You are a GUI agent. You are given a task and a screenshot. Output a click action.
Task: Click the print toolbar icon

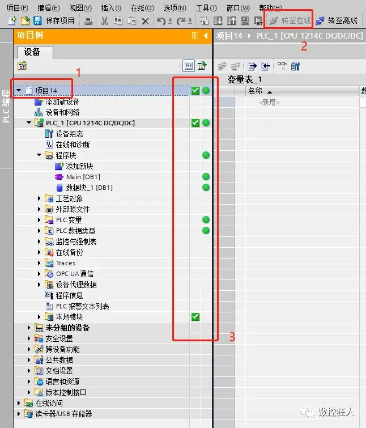coord(88,21)
